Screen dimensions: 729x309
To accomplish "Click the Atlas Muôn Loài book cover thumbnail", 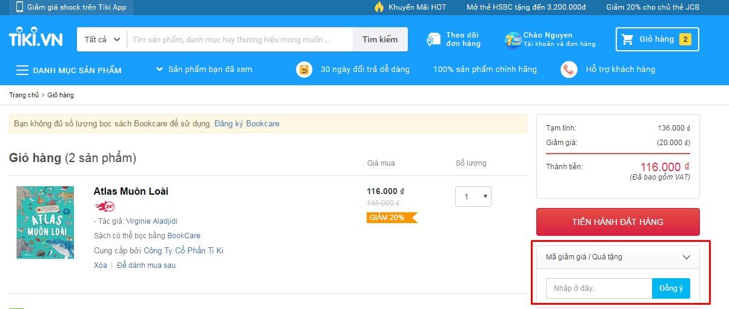I will tap(45, 223).
